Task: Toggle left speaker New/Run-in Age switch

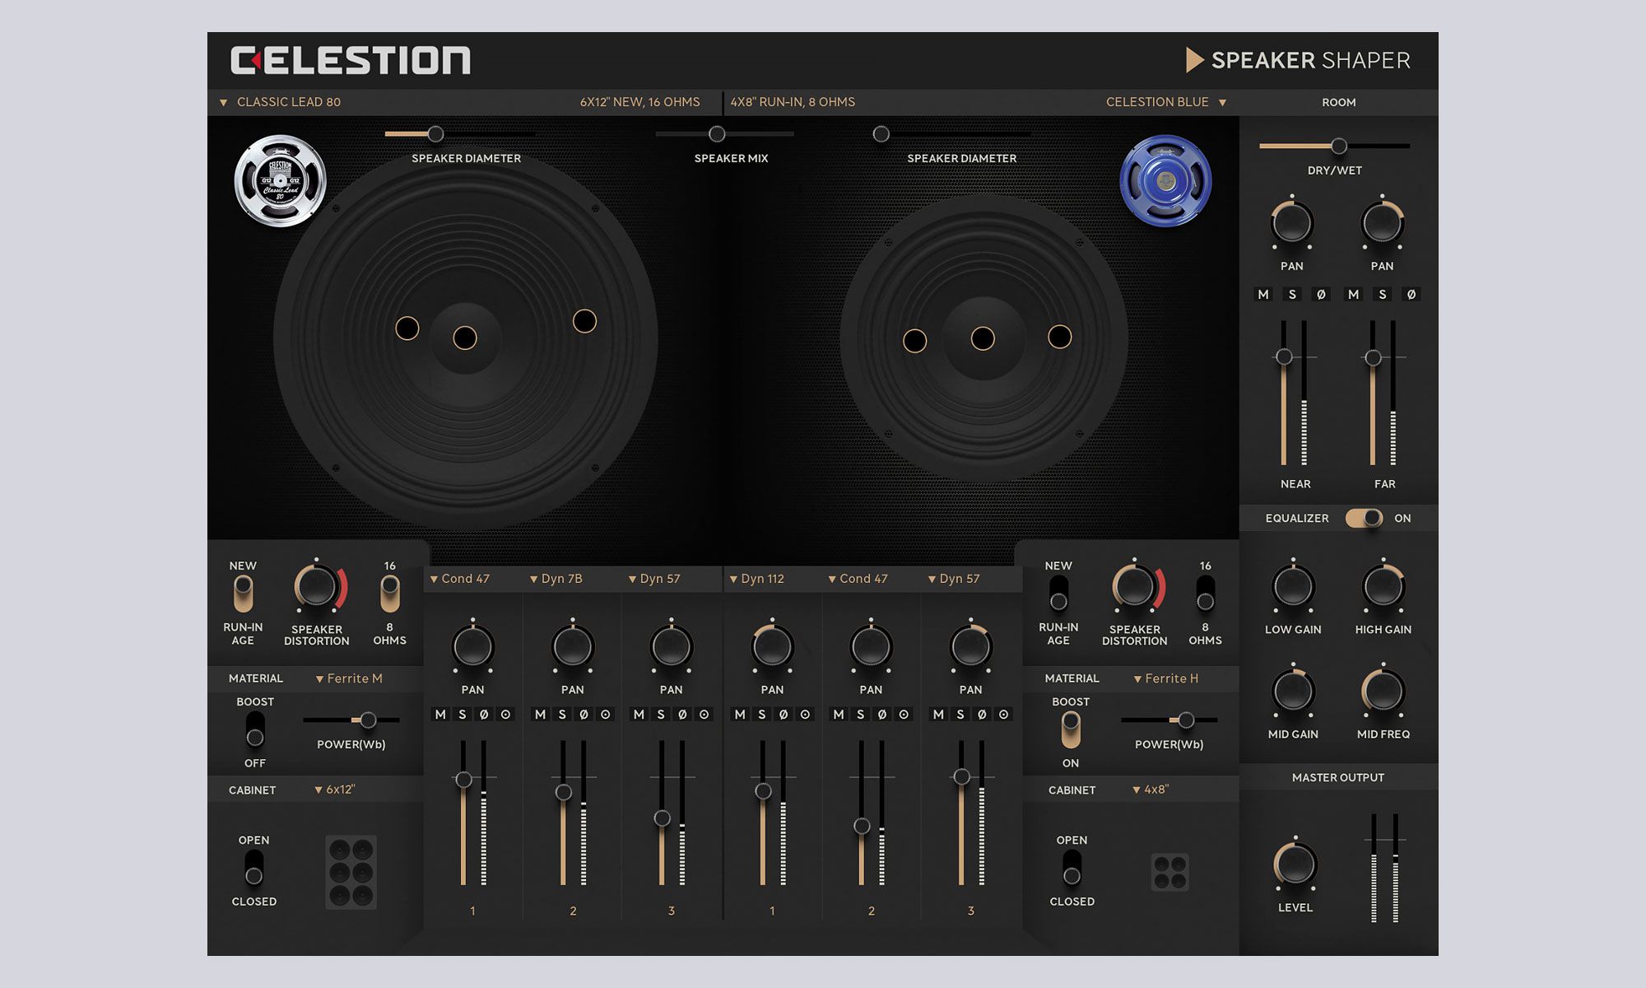Action: [243, 594]
